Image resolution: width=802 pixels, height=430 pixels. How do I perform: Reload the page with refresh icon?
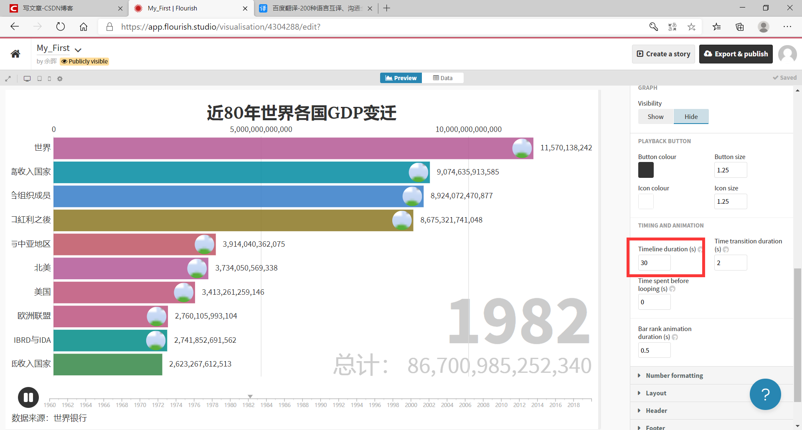point(61,27)
